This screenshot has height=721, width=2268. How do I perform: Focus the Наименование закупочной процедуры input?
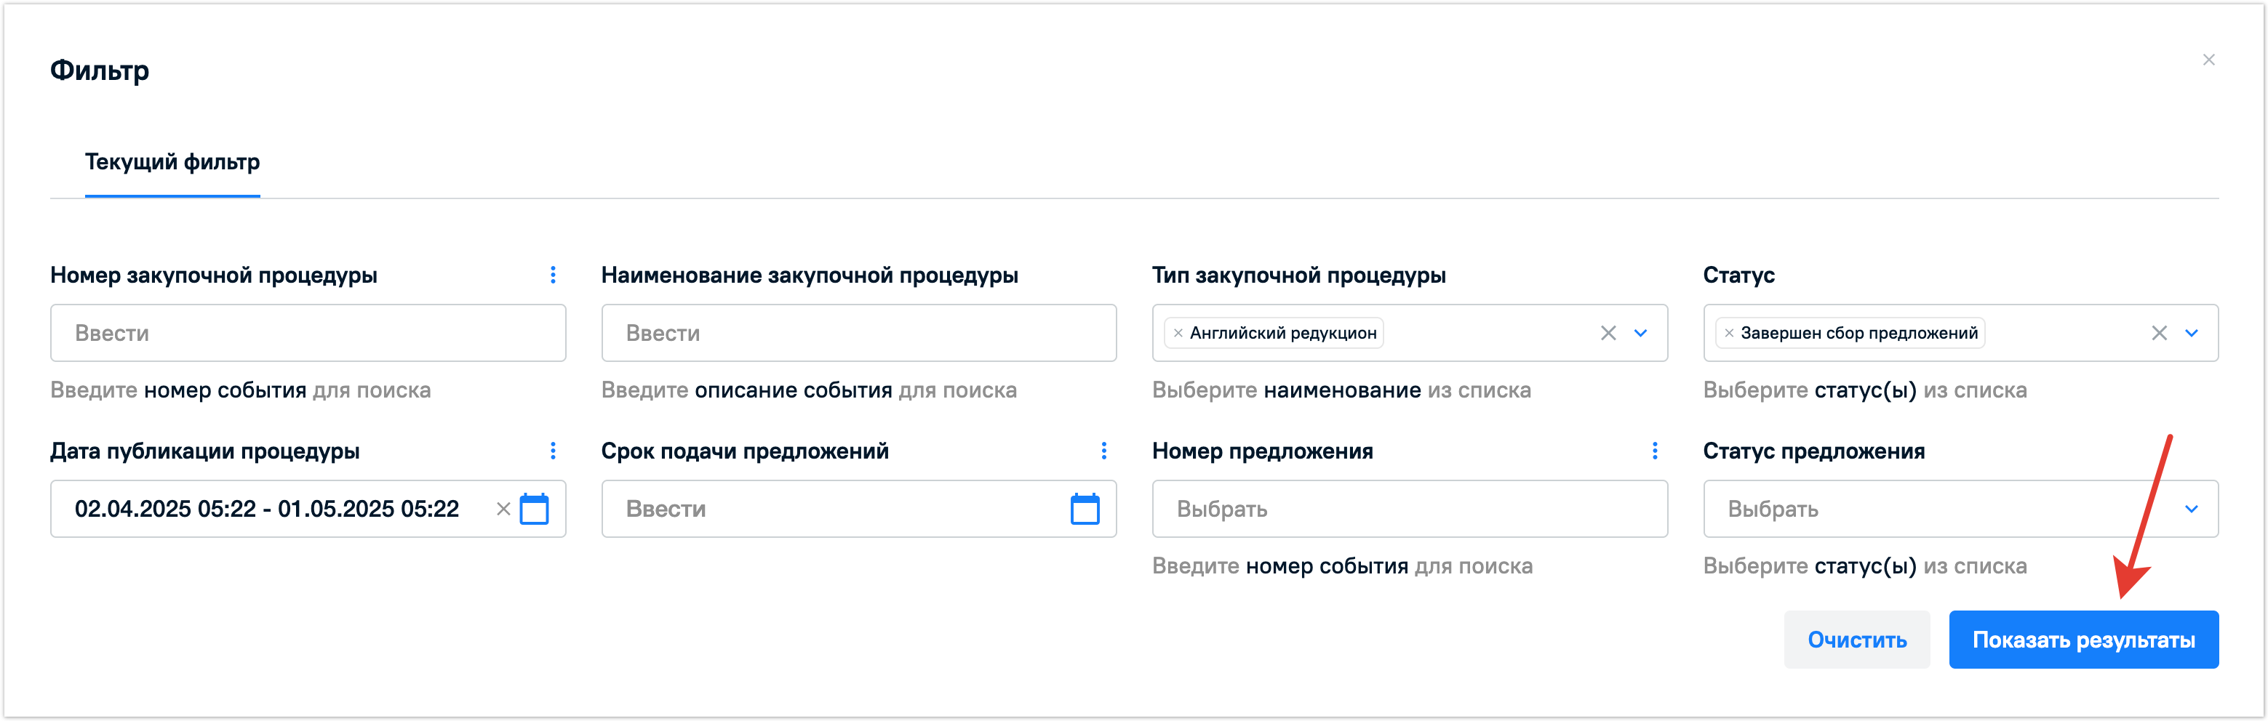[x=858, y=333]
